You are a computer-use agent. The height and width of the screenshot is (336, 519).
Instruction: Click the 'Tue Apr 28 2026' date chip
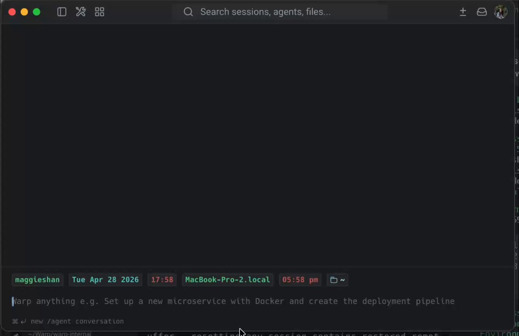105,280
